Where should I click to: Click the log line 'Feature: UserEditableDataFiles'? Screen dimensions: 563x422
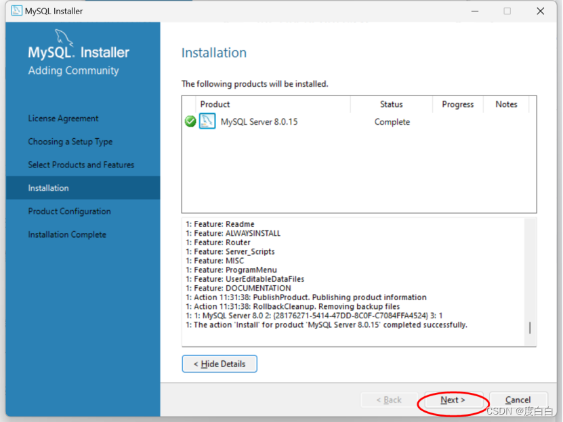tap(245, 279)
